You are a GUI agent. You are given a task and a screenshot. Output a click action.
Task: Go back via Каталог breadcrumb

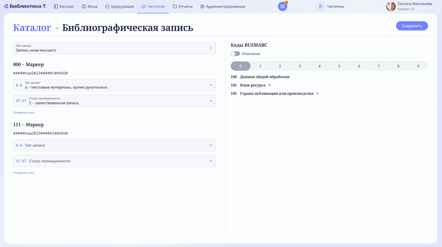click(32, 28)
